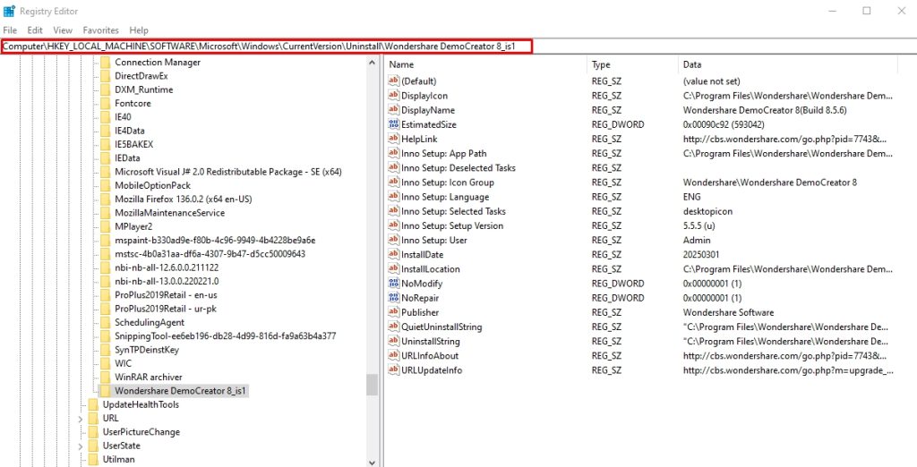Select the Fontcore folder icon

click(105, 103)
